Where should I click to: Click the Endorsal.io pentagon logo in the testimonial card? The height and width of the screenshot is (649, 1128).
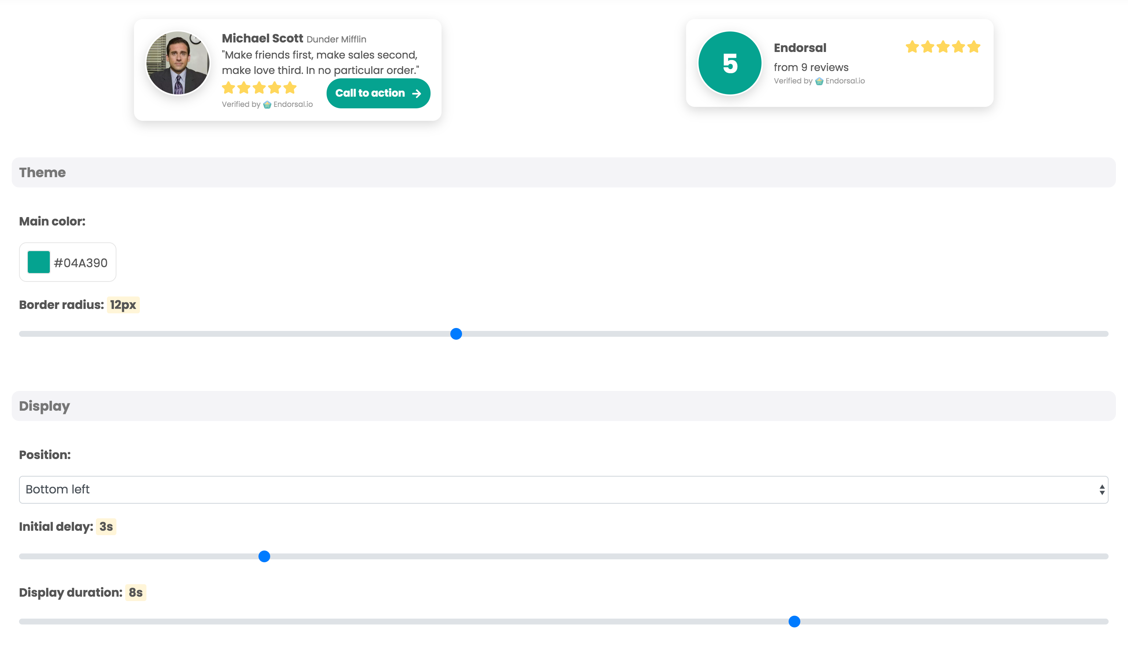[267, 104]
